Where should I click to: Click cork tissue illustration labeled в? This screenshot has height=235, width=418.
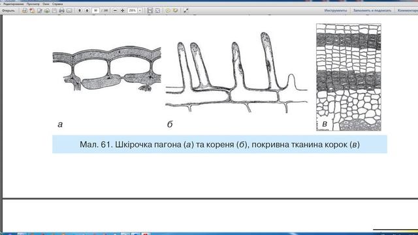[349, 77]
